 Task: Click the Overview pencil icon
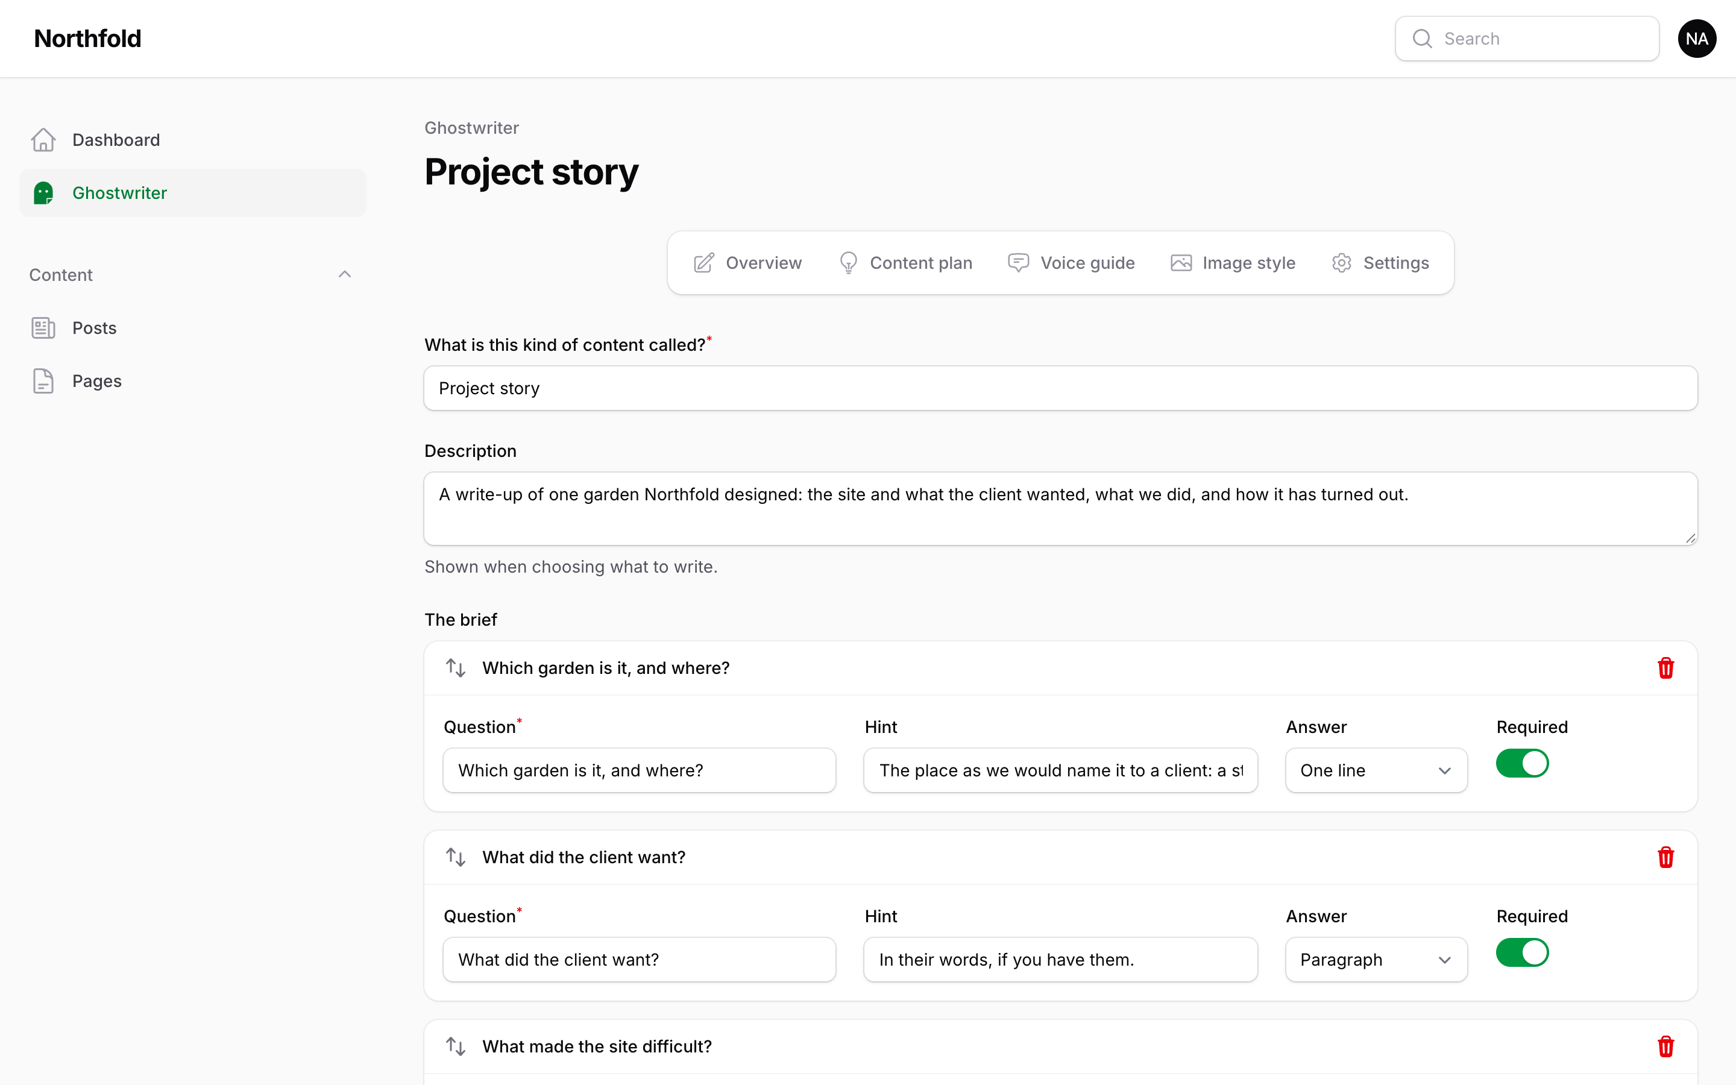point(703,263)
